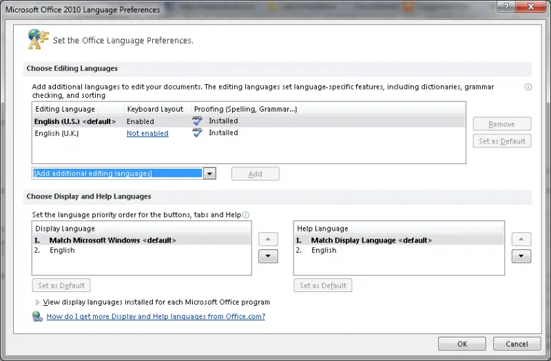Click the Display Language list header
The width and height of the screenshot is (551, 361).
coord(142,229)
